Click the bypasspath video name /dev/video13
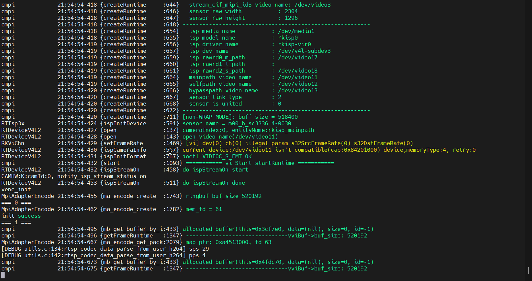532x281 pixels. [297, 91]
